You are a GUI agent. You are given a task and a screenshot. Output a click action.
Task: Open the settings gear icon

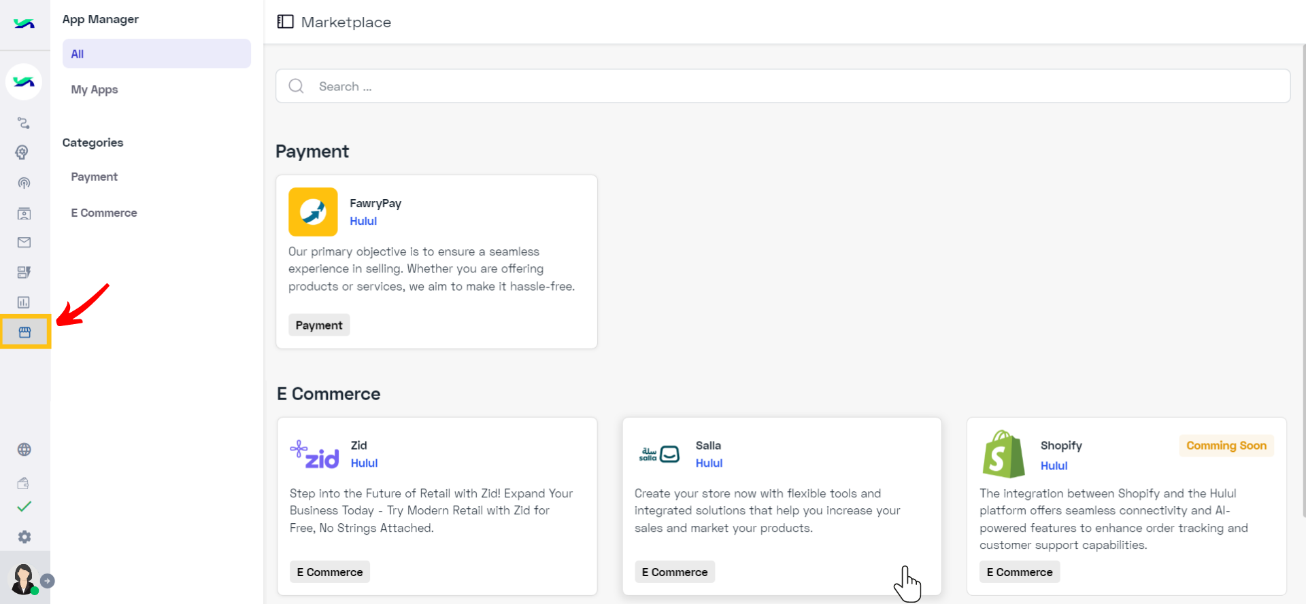coord(24,537)
